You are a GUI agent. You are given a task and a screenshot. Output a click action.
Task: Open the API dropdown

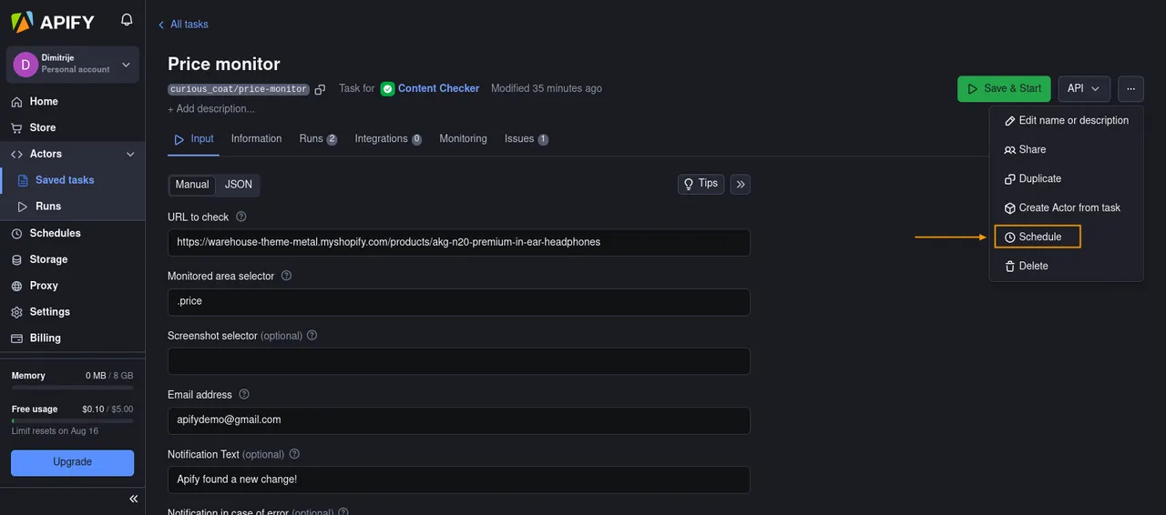point(1084,89)
